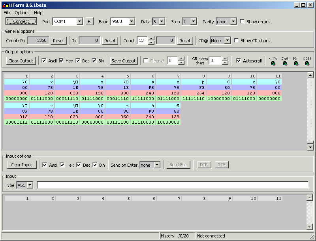316x241 pixels.
Task: Open the Baud 9600 dropdown
Action: pos(132,22)
